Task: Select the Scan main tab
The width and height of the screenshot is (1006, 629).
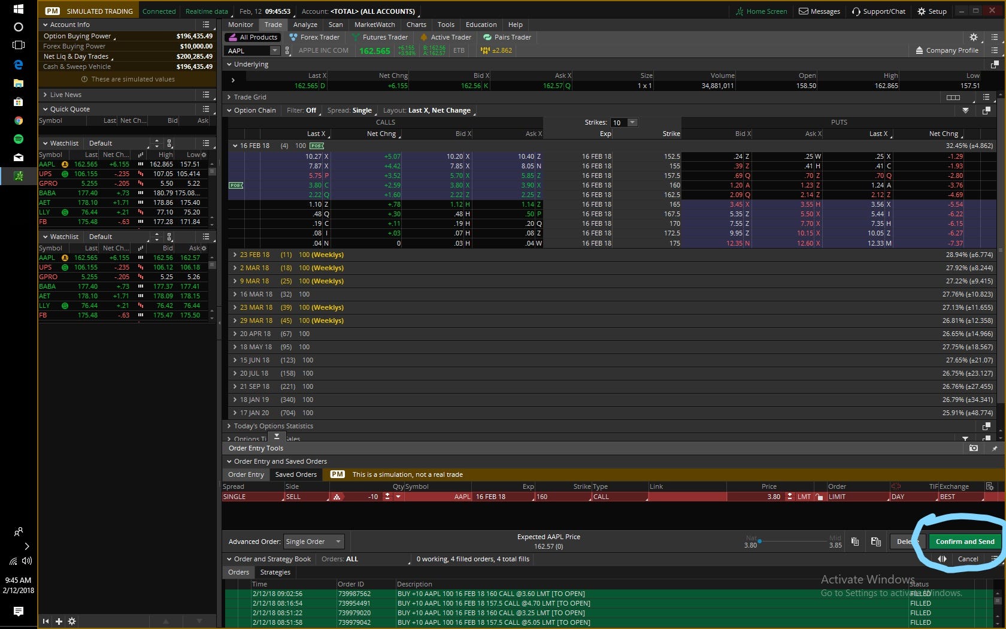Action: pos(336,25)
